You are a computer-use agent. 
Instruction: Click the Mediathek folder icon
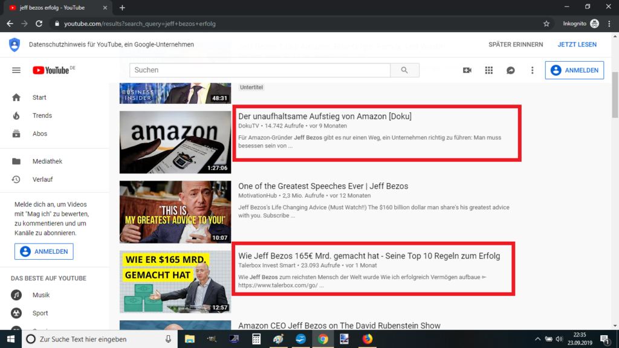pyautogui.click(x=16, y=161)
